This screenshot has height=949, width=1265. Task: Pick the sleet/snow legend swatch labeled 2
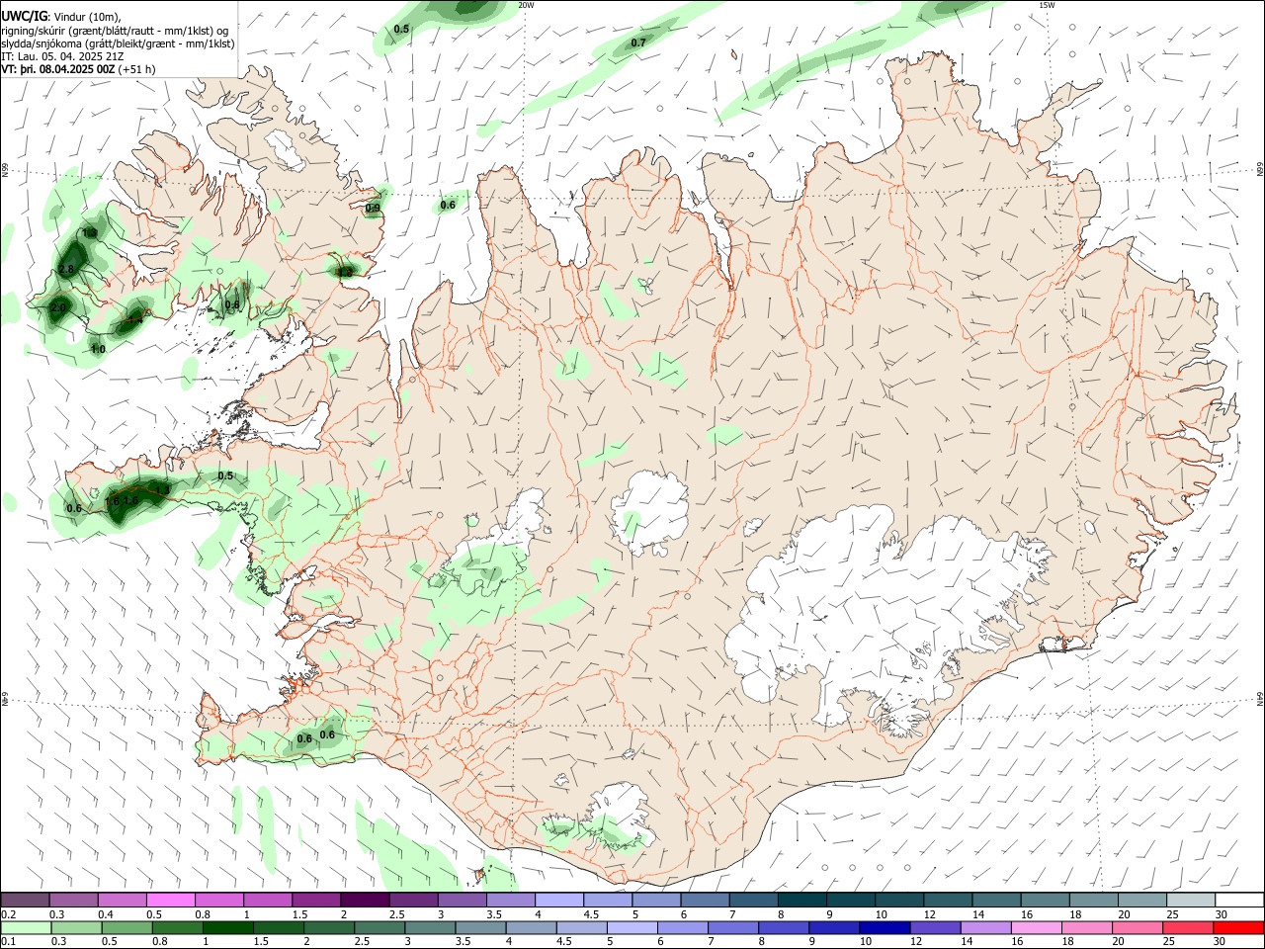365,900
